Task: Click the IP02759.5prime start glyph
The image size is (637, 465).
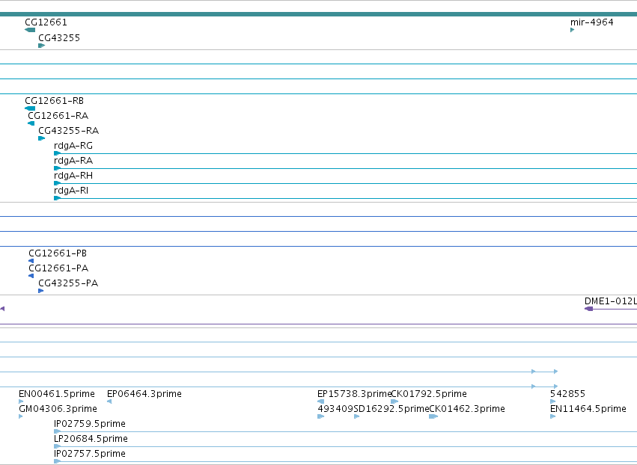Action: click(x=58, y=431)
